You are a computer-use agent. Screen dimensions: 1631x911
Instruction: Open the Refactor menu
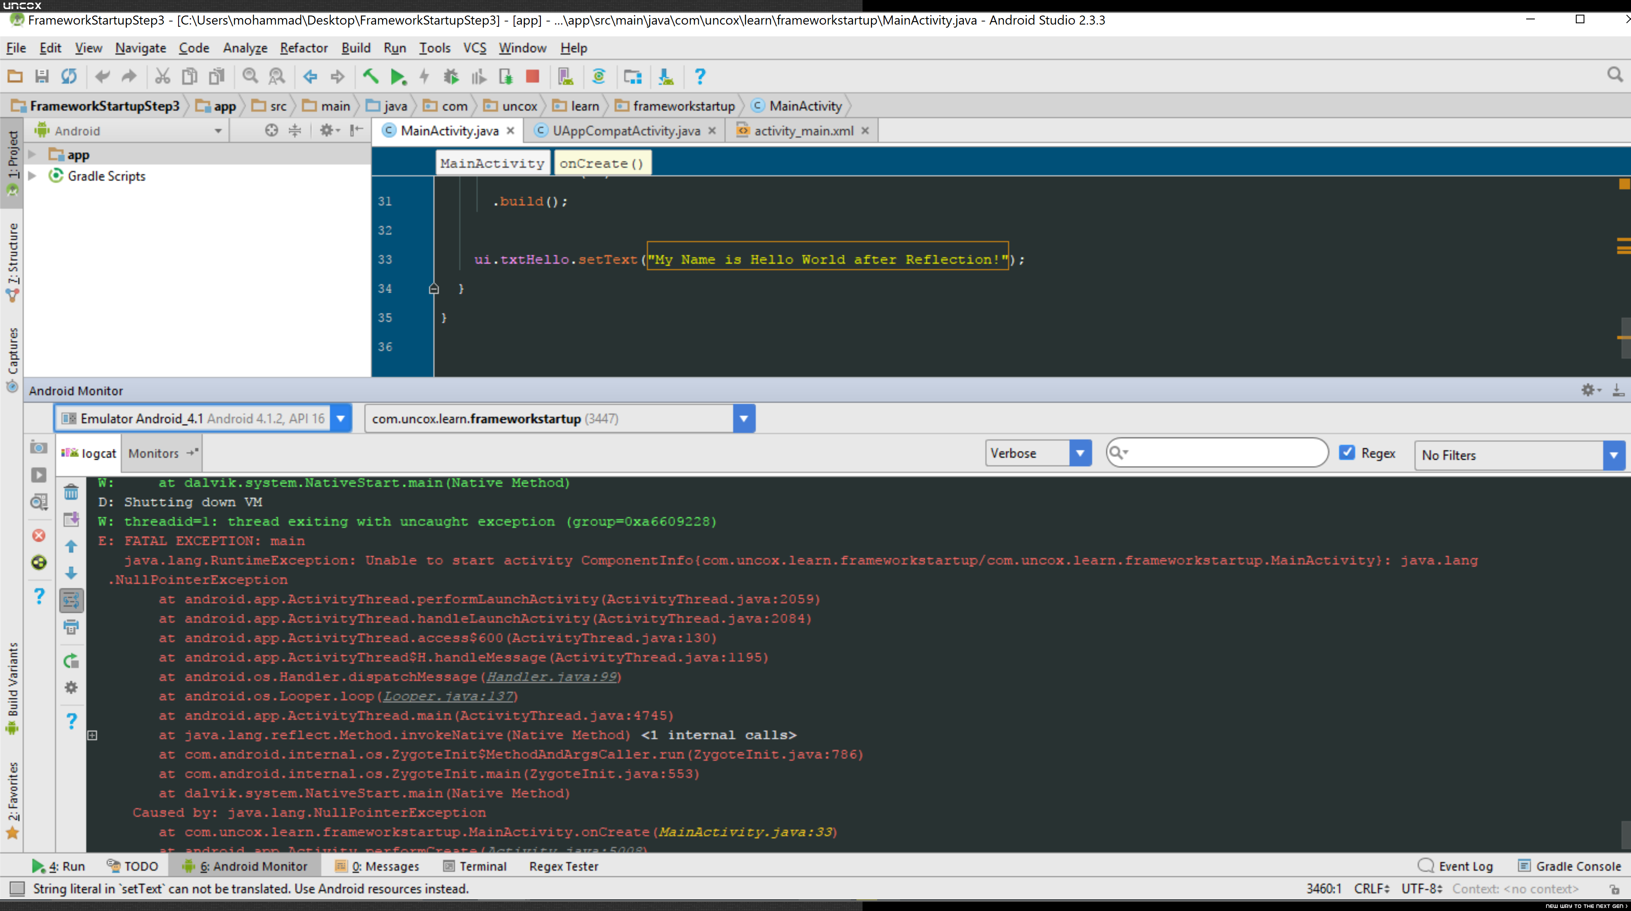point(304,48)
